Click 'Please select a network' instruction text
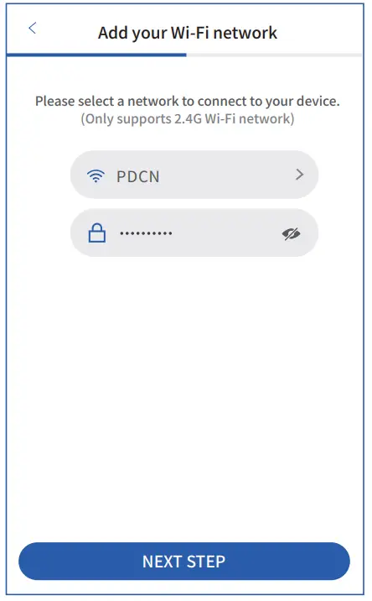 pyautogui.click(x=187, y=102)
